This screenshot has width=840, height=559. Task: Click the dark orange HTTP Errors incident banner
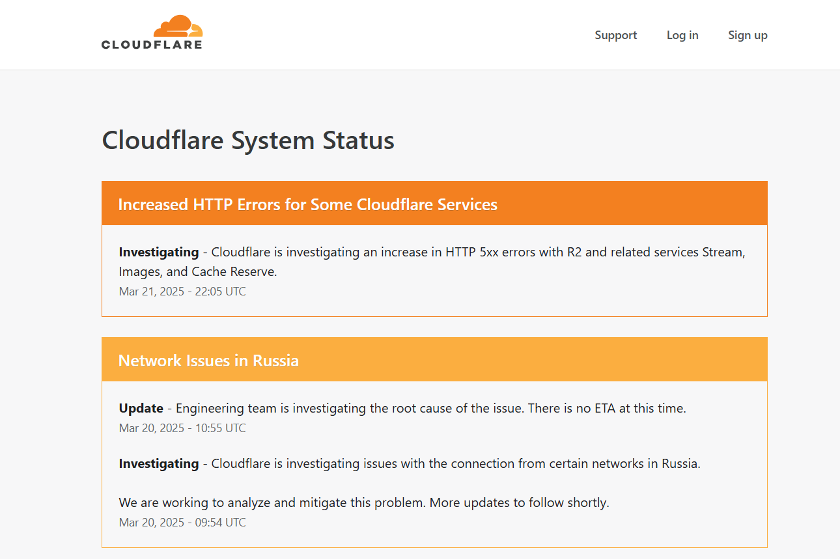pos(434,204)
